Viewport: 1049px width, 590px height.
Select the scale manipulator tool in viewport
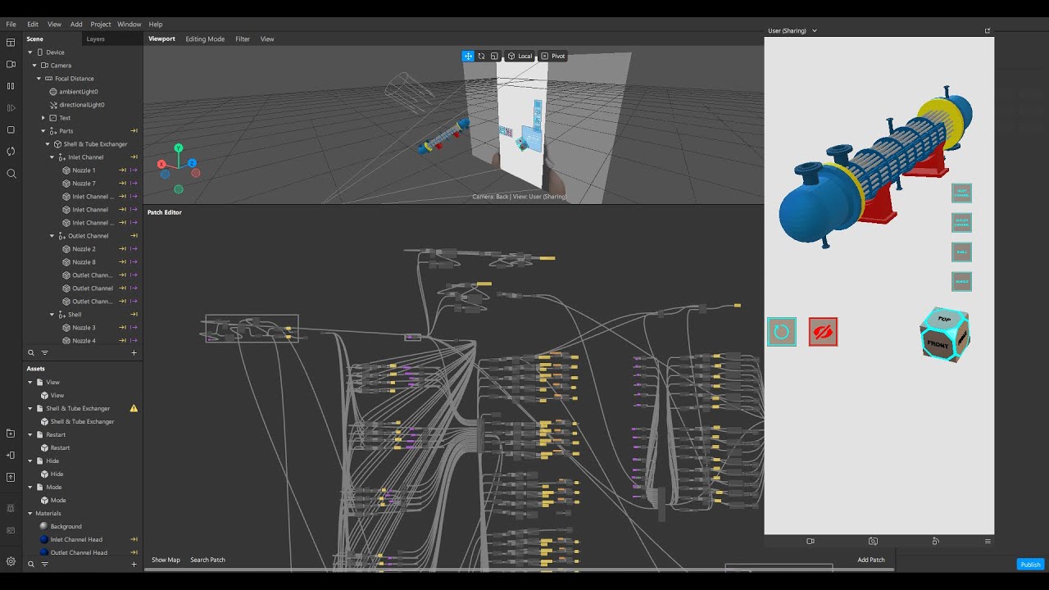point(494,56)
